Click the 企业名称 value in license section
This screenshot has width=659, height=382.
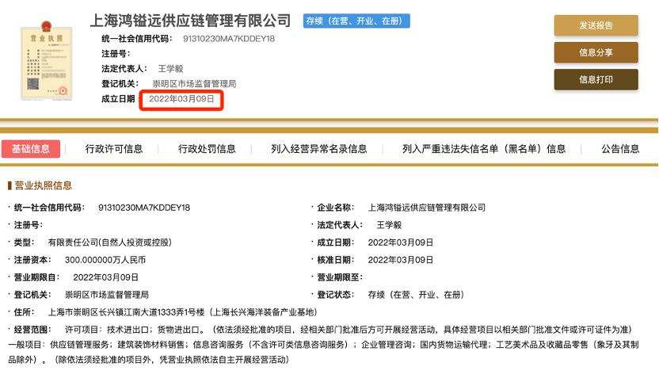(427, 208)
